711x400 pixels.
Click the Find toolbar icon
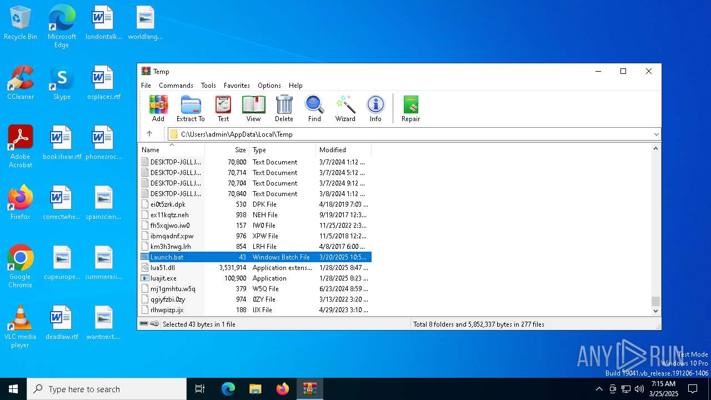pyautogui.click(x=314, y=108)
